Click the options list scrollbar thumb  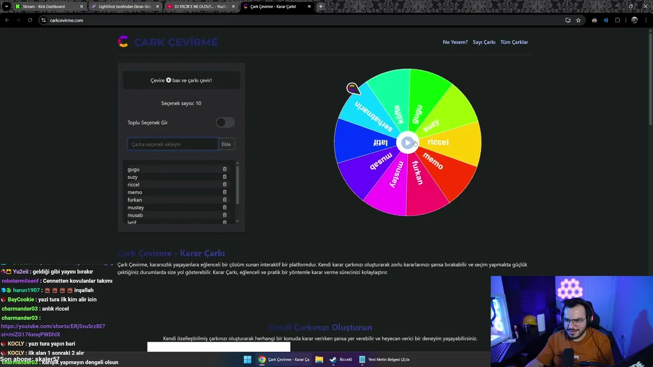[237, 185]
